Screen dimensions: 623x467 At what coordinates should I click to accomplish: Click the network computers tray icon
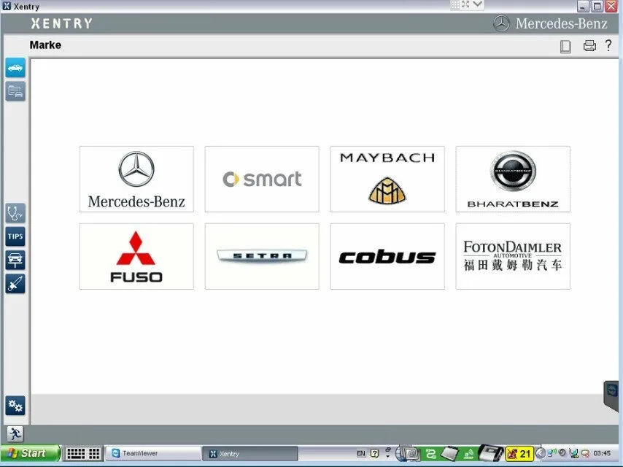573,453
